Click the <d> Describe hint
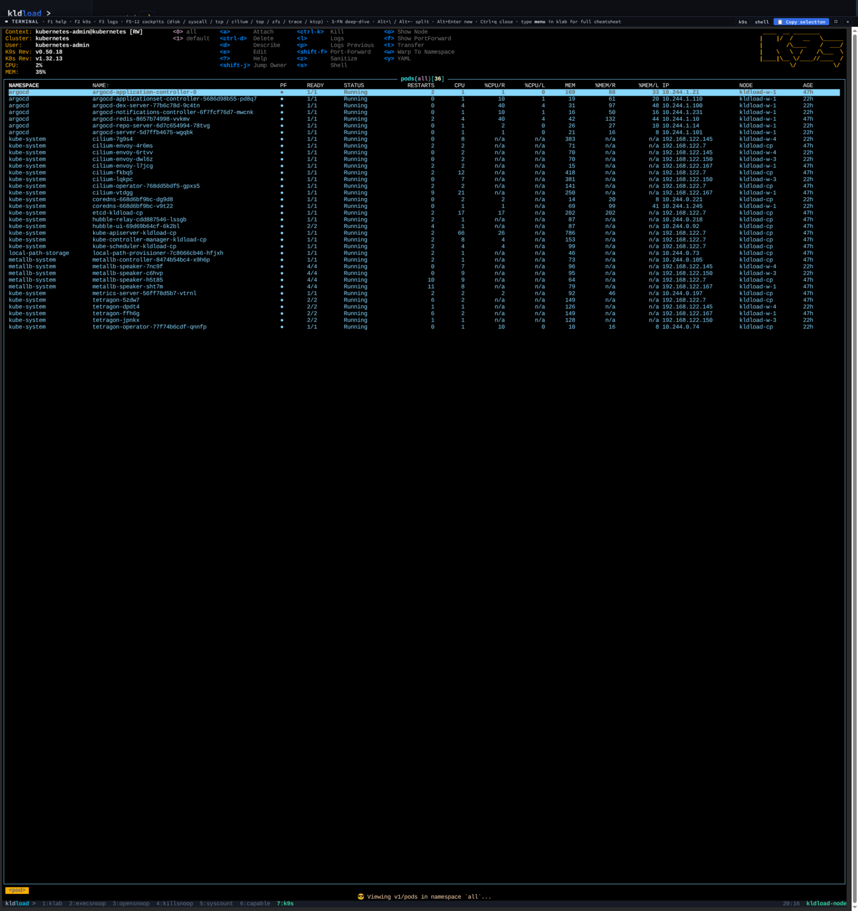This screenshot has width=858, height=911. (x=250, y=45)
